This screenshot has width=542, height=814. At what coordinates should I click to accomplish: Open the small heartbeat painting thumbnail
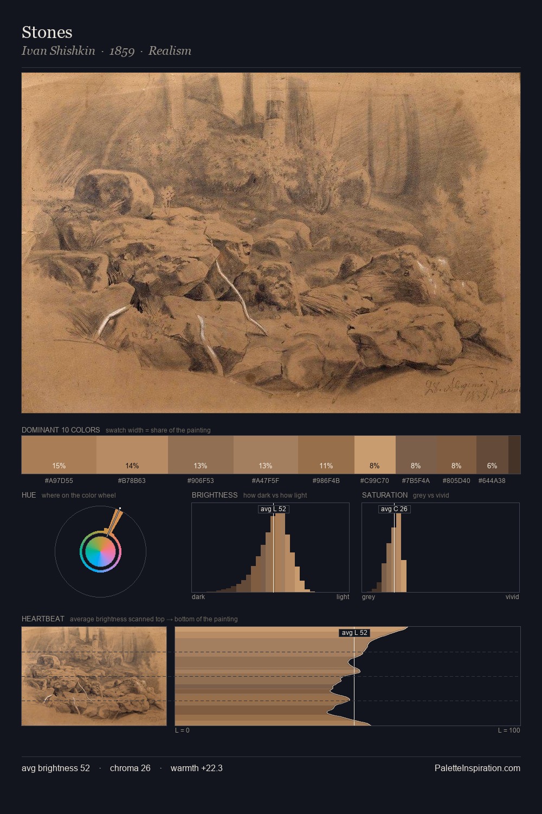tap(94, 676)
